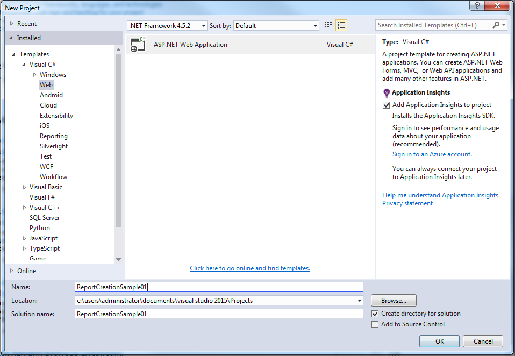Click the tree scrollbar down arrow

point(119,259)
